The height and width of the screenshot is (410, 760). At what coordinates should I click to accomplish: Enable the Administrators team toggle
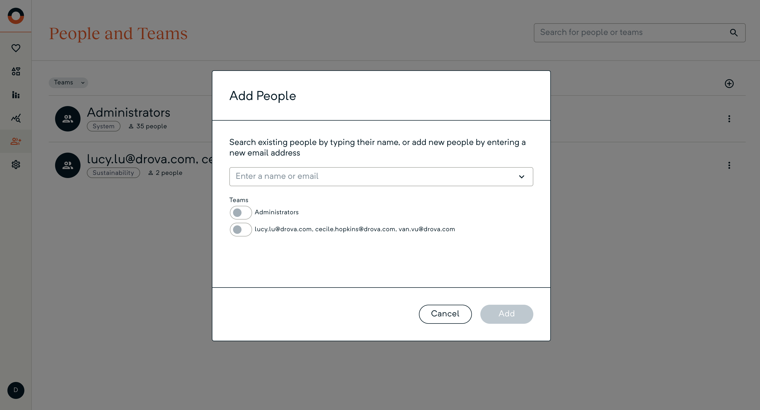pyautogui.click(x=240, y=212)
